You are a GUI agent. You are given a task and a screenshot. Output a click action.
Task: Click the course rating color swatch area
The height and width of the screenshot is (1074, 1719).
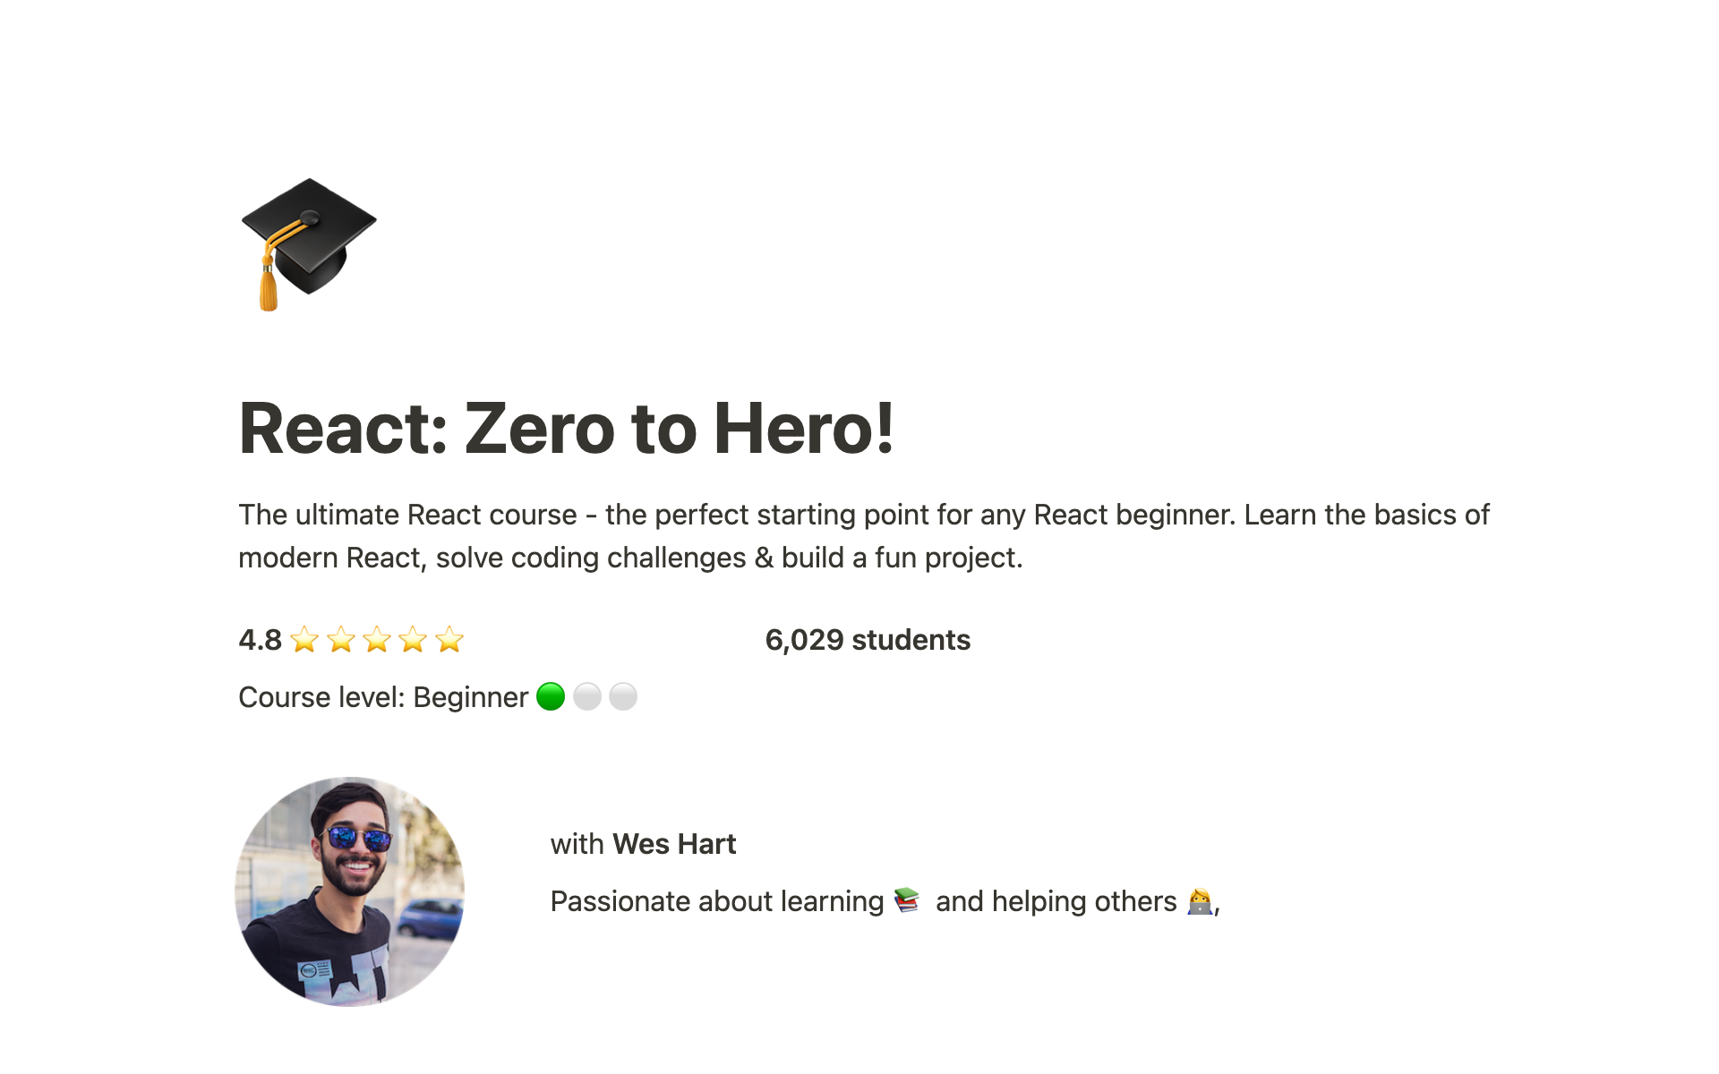pyautogui.click(x=380, y=638)
